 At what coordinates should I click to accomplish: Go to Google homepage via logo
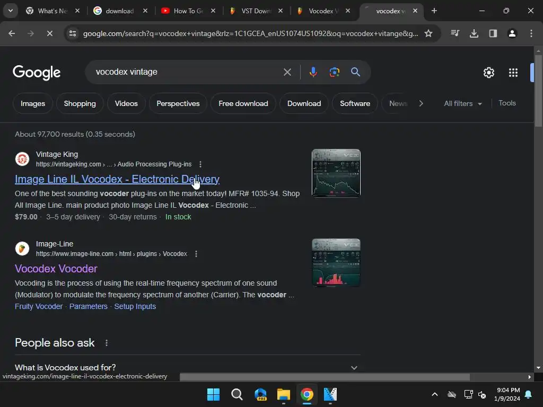(37, 72)
